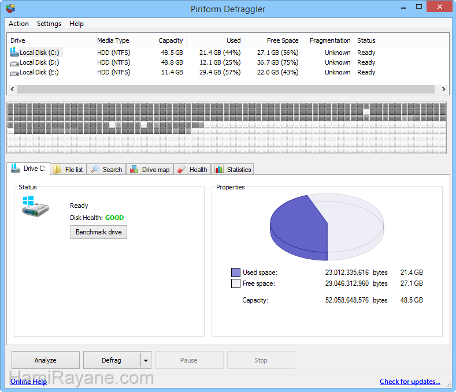Image resolution: width=456 pixels, height=392 pixels.
Task: Click the Local Disk (E:) drive icon
Action: click(x=14, y=72)
